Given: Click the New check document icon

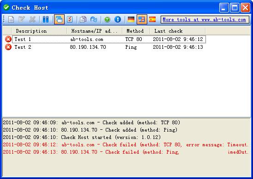Looking at the screenshot, I should [x=11, y=19].
